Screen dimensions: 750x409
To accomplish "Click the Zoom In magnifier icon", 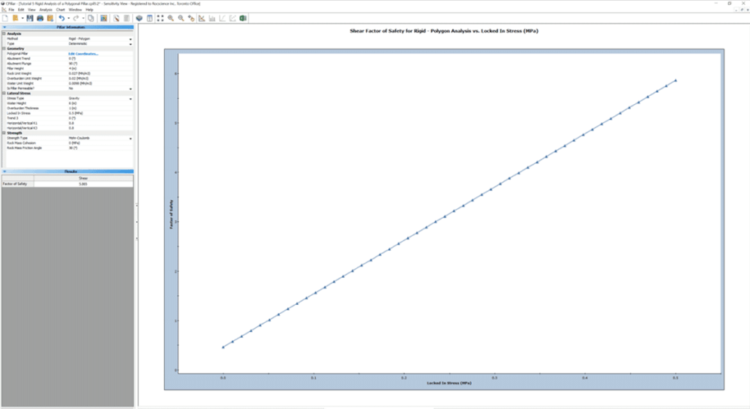I will [x=171, y=17].
